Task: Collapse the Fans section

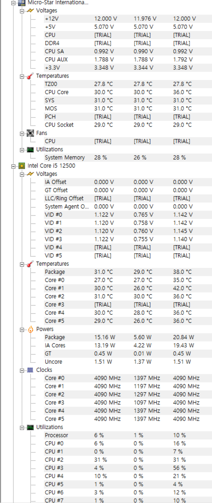Action: [x=22, y=133]
